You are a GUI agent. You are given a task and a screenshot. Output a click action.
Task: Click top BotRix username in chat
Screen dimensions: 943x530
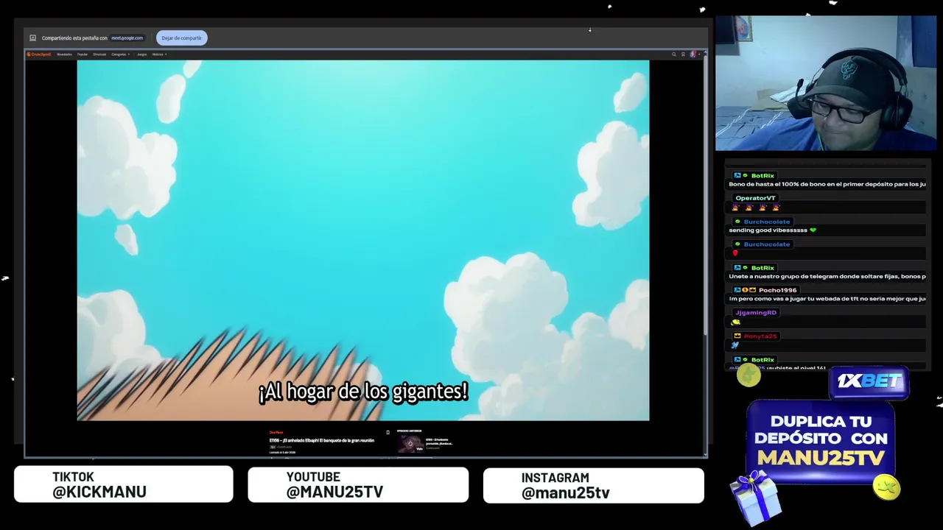[763, 176]
